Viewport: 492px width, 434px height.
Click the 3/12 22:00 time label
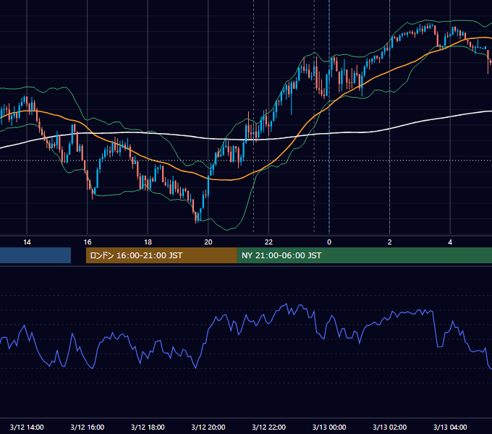[269, 427]
